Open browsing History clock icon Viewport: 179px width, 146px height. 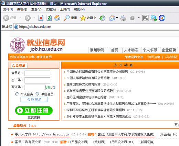click(102, 18)
